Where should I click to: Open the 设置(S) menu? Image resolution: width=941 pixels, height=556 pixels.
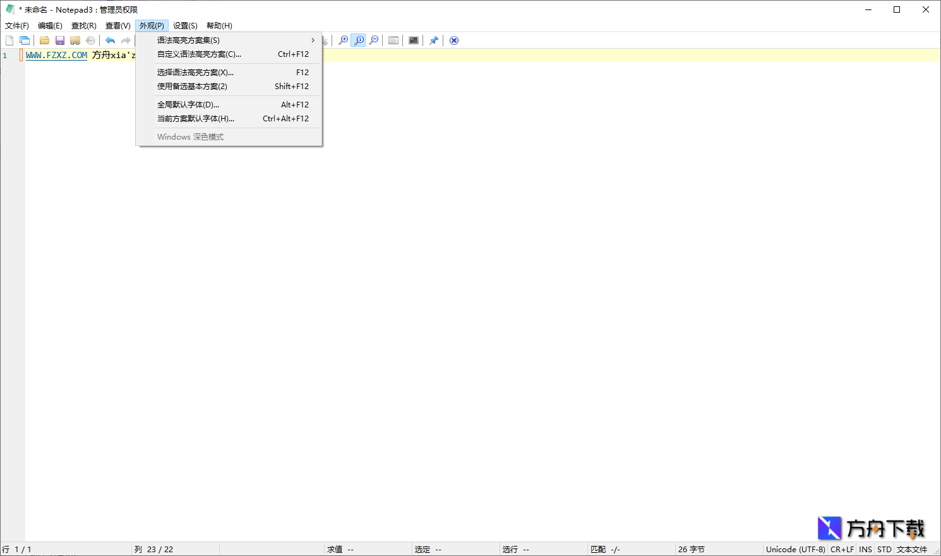[184, 25]
